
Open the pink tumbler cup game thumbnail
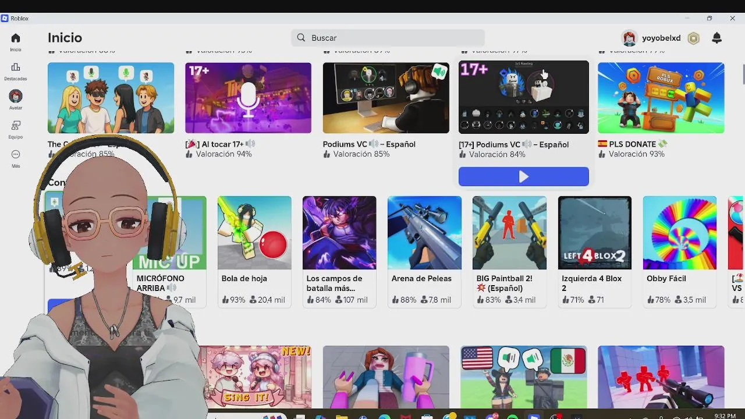click(386, 377)
